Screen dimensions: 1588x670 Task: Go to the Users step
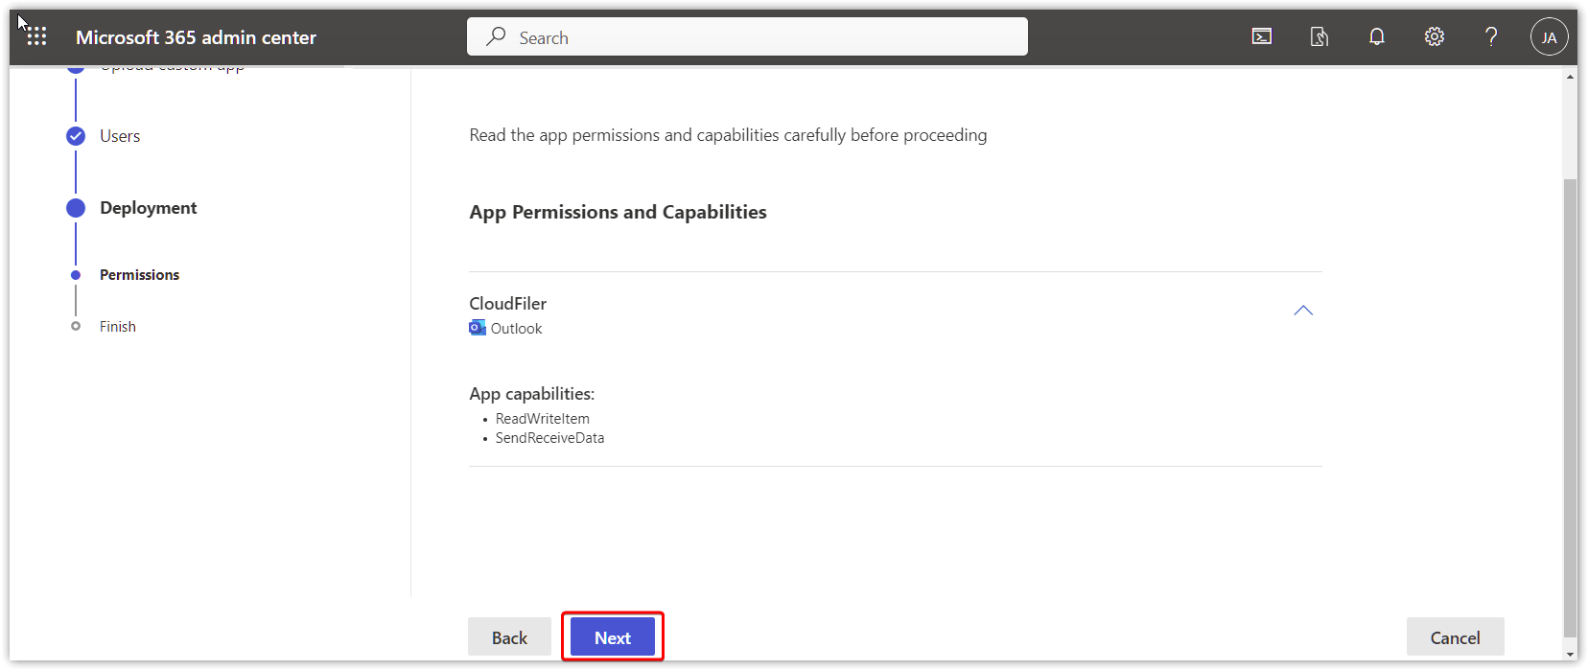[x=120, y=136]
